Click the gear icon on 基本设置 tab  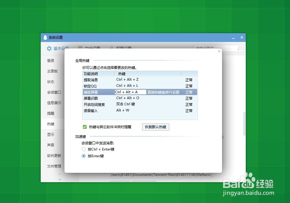pos(49,49)
